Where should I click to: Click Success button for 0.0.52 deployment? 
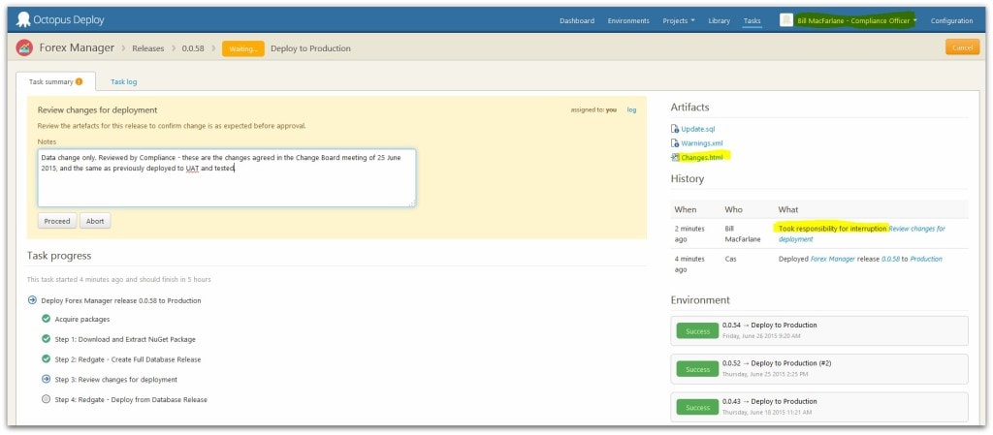click(x=697, y=369)
